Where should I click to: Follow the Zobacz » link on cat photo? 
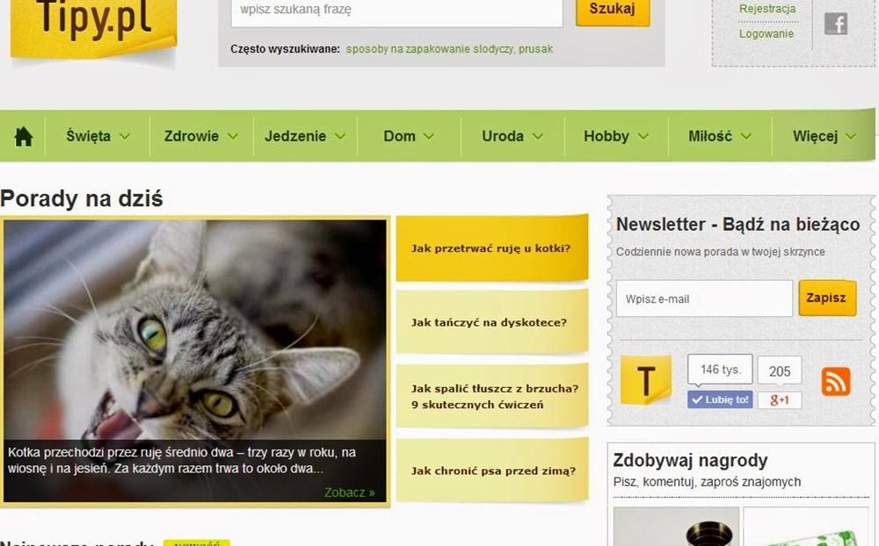pyautogui.click(x=349, y=492)
